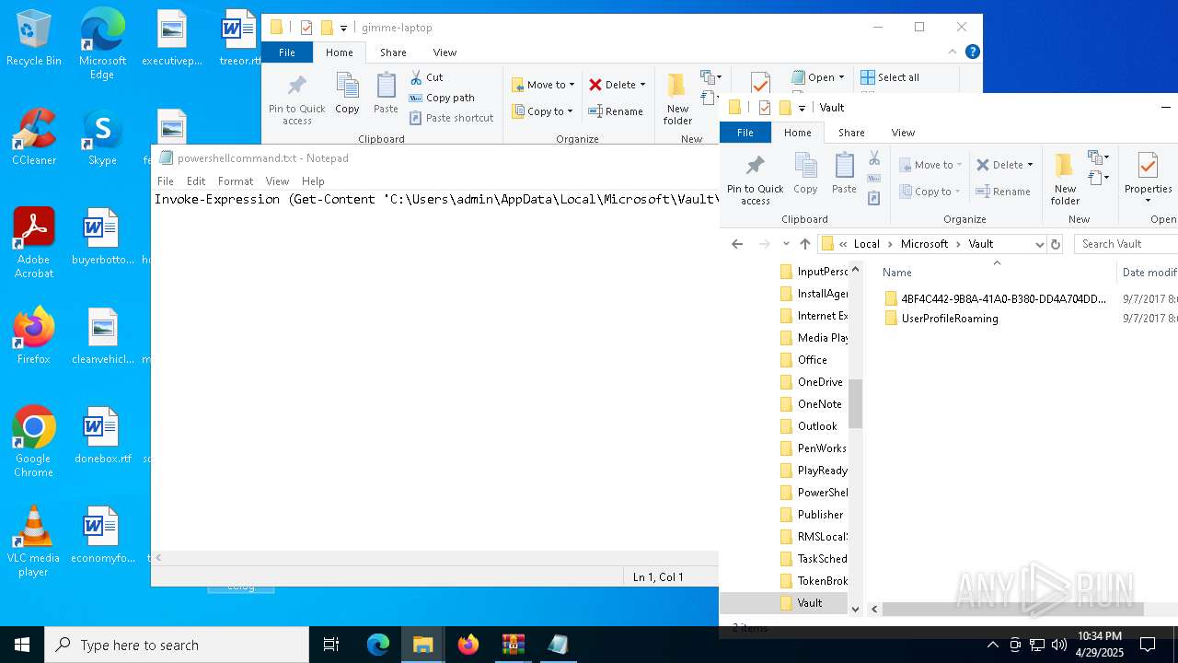Click Pin to Quick access in gimme-laptop window
The height and width of the screenshot is (663, 1178).
[x=296, y=99]
